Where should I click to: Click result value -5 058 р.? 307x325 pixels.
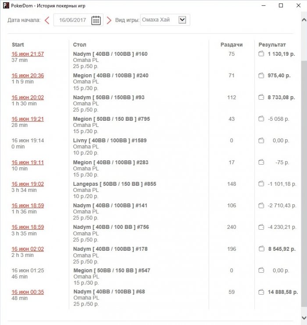tap(278, 119)
